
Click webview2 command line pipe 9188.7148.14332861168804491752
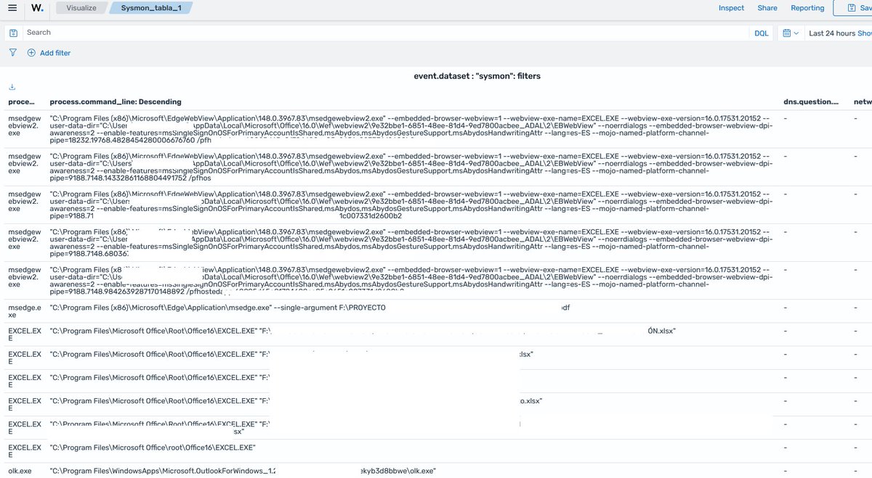tap(413, 166)
